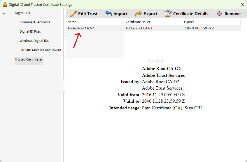Collapse the Digital IDs tree chevron

point(4,13)
